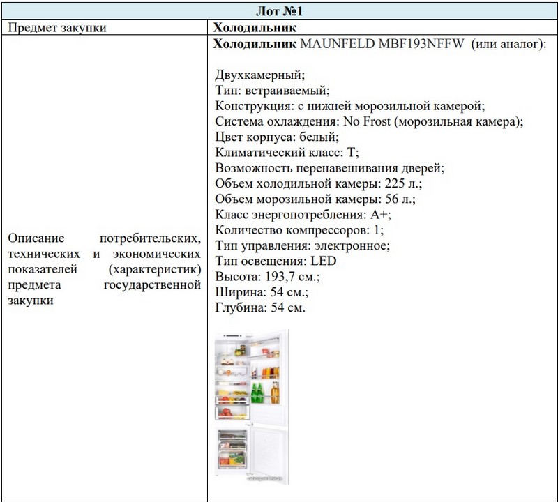
Task: Click the морозильной камеры volume 56 л line
Action: click(315, 199)
